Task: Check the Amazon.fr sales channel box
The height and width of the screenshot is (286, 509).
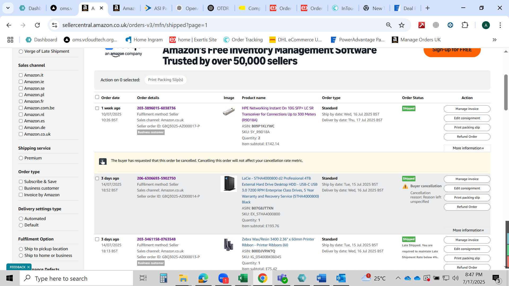Action: (x=21, y=101)
